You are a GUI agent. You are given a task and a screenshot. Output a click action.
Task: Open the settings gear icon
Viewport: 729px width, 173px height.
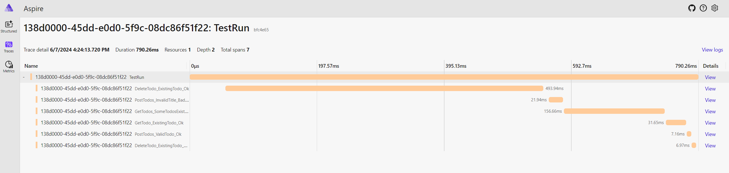(715, 8)
